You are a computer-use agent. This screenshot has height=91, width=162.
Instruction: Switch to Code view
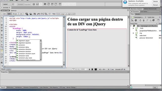point(4,14)
